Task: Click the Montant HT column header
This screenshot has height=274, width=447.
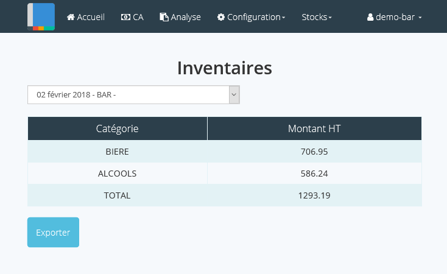Action: point(314,128)
